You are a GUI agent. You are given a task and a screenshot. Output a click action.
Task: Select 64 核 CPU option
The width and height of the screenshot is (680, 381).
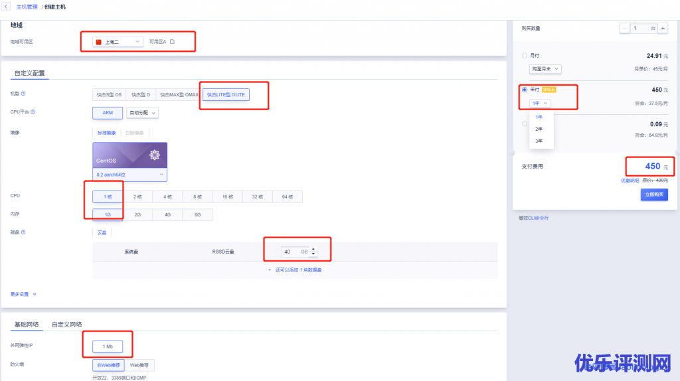point(288,196)
